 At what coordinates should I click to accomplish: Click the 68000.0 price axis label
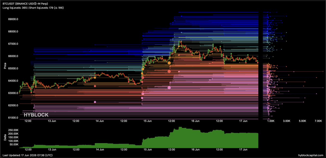[13, 31]
